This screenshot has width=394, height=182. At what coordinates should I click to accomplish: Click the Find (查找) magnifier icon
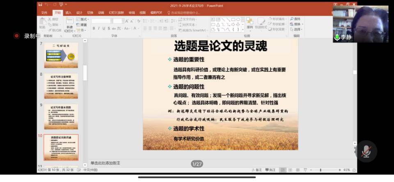click(x=291, y=19)
